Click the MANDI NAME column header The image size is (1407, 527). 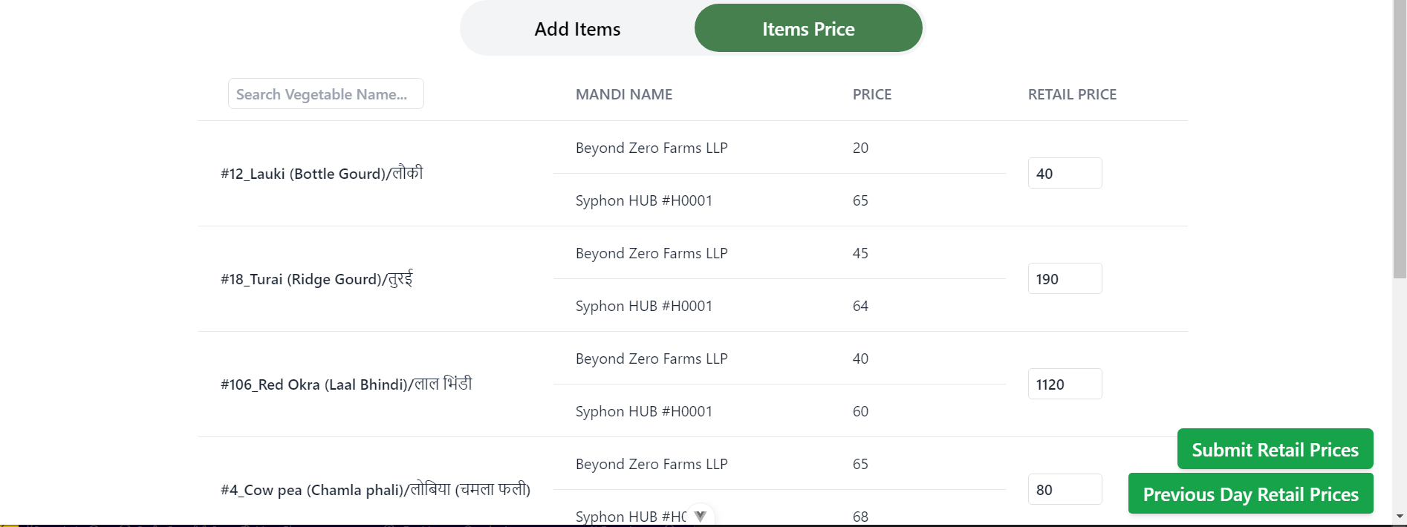click(623, 94)
